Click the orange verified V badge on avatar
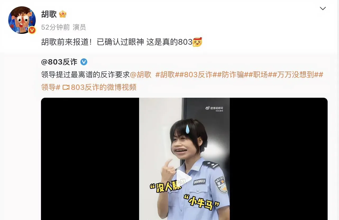339x220 pixels. point(32,30)
